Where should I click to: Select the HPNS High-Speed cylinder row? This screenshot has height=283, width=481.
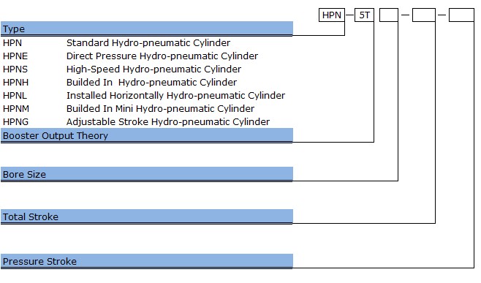(x=122, y=69)
